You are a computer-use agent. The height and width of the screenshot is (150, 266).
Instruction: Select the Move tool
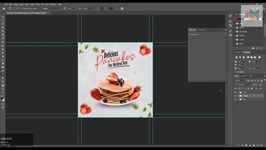pyautogui.click(x=3, y=17)
